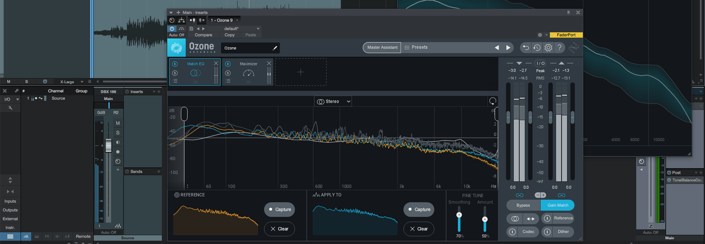Solo the Maximizer module
This screenshot has height=244, width=705.
(x=228, y=73)
